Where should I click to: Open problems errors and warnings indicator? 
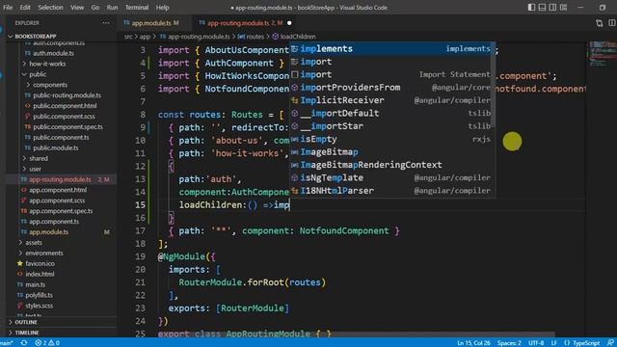(47, 343)
